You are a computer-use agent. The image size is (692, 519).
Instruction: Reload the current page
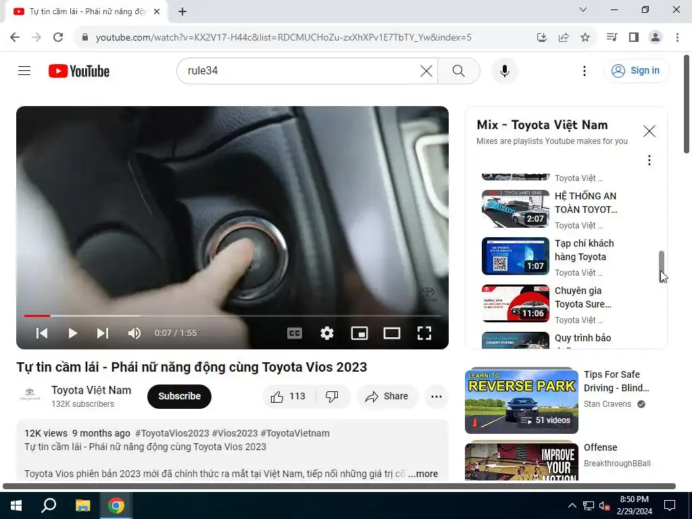pos(58,37)
